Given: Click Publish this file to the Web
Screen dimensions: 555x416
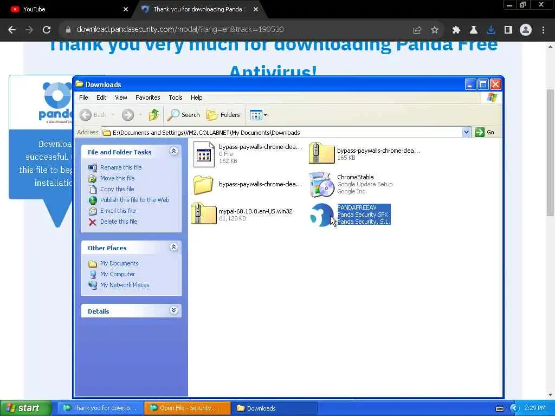Looking at the screenshot, I should pos(134,200).
